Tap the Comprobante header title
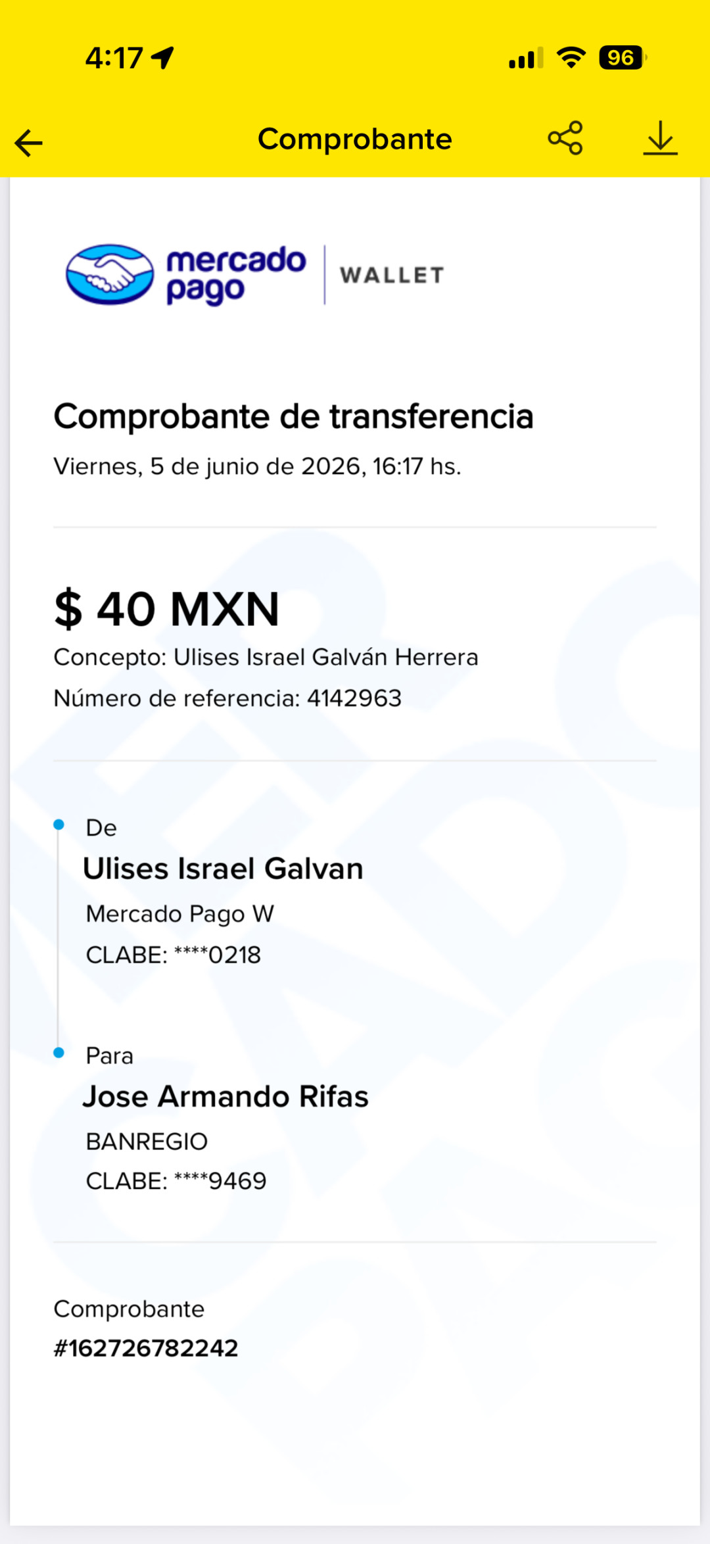The height and width of the screenshot is (1544, 710). 355,139
